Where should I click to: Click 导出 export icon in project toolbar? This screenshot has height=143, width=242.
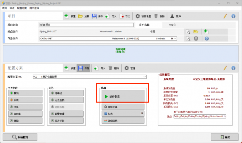(x=122, y=16)
